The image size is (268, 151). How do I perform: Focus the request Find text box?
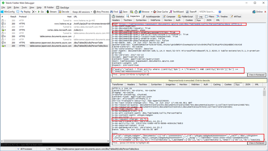click(180, 75)
